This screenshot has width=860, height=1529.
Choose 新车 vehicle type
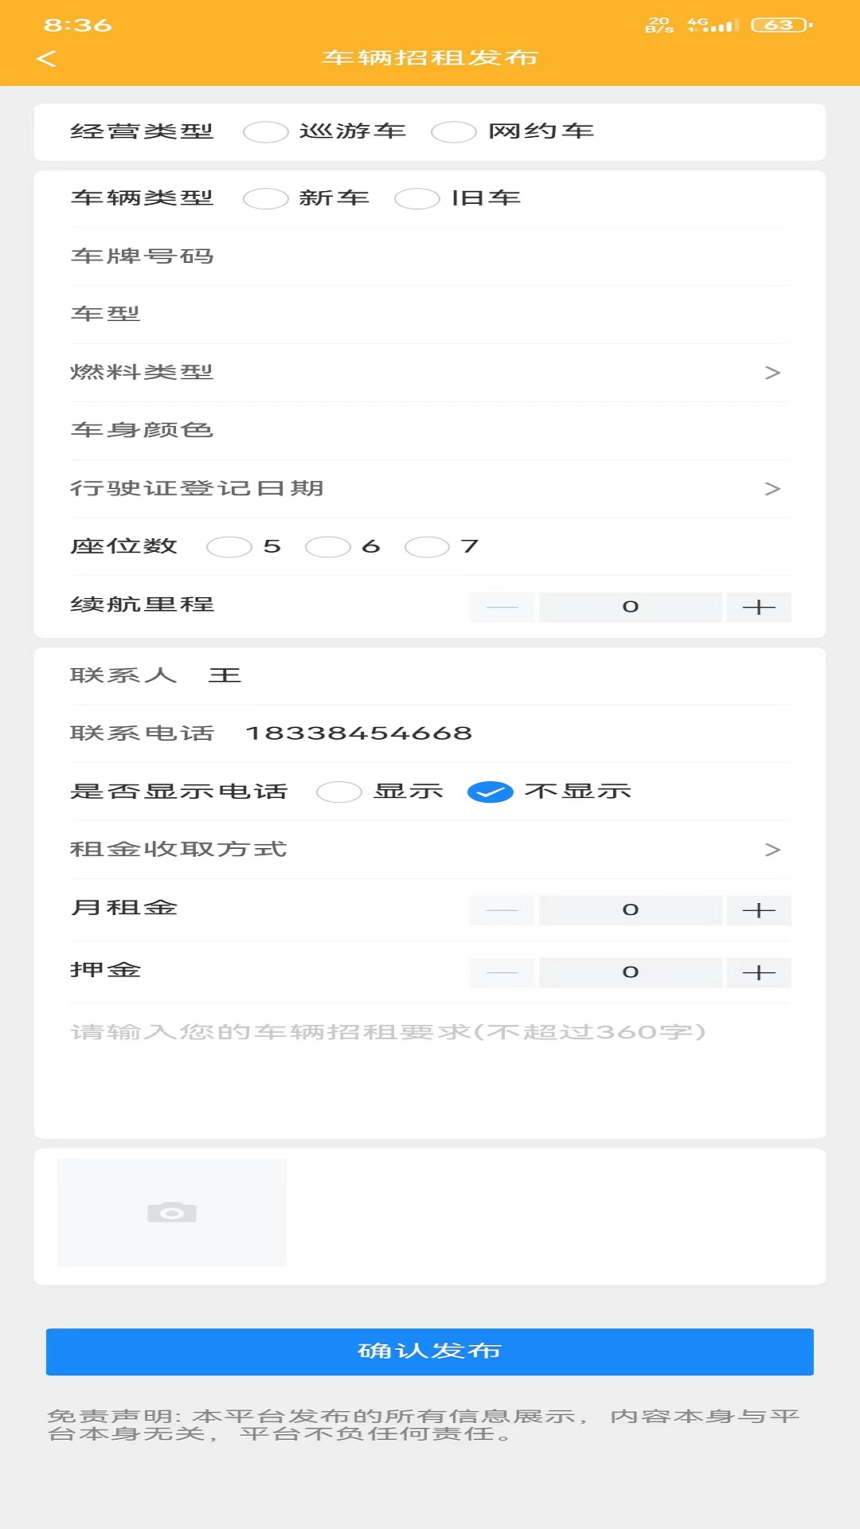point(265,198)
